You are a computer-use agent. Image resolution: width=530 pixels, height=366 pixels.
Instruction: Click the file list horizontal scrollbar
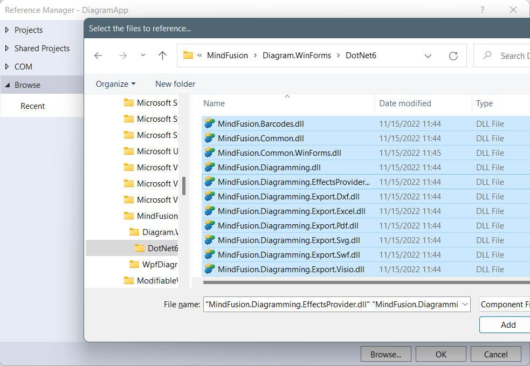(x=367, y=282)
